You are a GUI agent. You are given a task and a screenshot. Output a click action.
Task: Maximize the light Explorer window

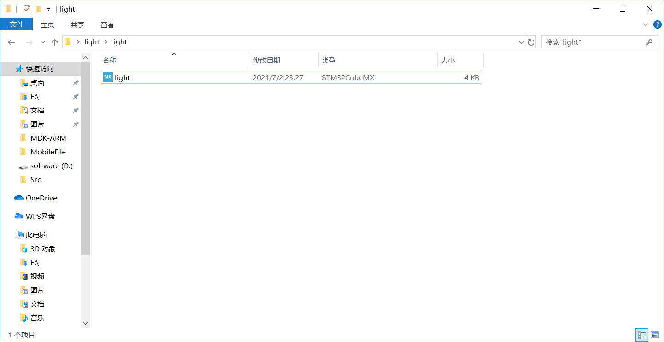[622, 9]
